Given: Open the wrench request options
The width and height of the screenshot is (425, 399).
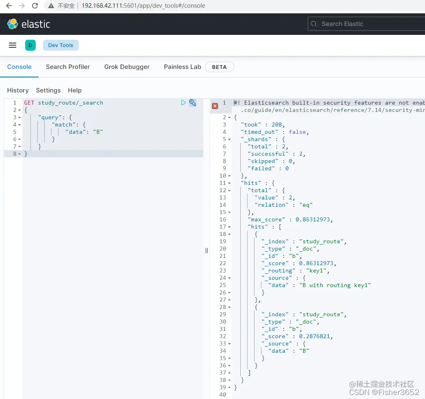Looking at the screenshot, I should pos(192,103).
